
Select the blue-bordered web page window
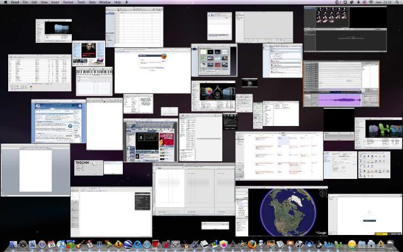[59, 121]
